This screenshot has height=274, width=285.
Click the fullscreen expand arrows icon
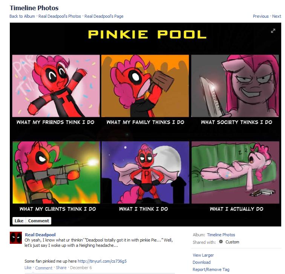click(273, 31)
